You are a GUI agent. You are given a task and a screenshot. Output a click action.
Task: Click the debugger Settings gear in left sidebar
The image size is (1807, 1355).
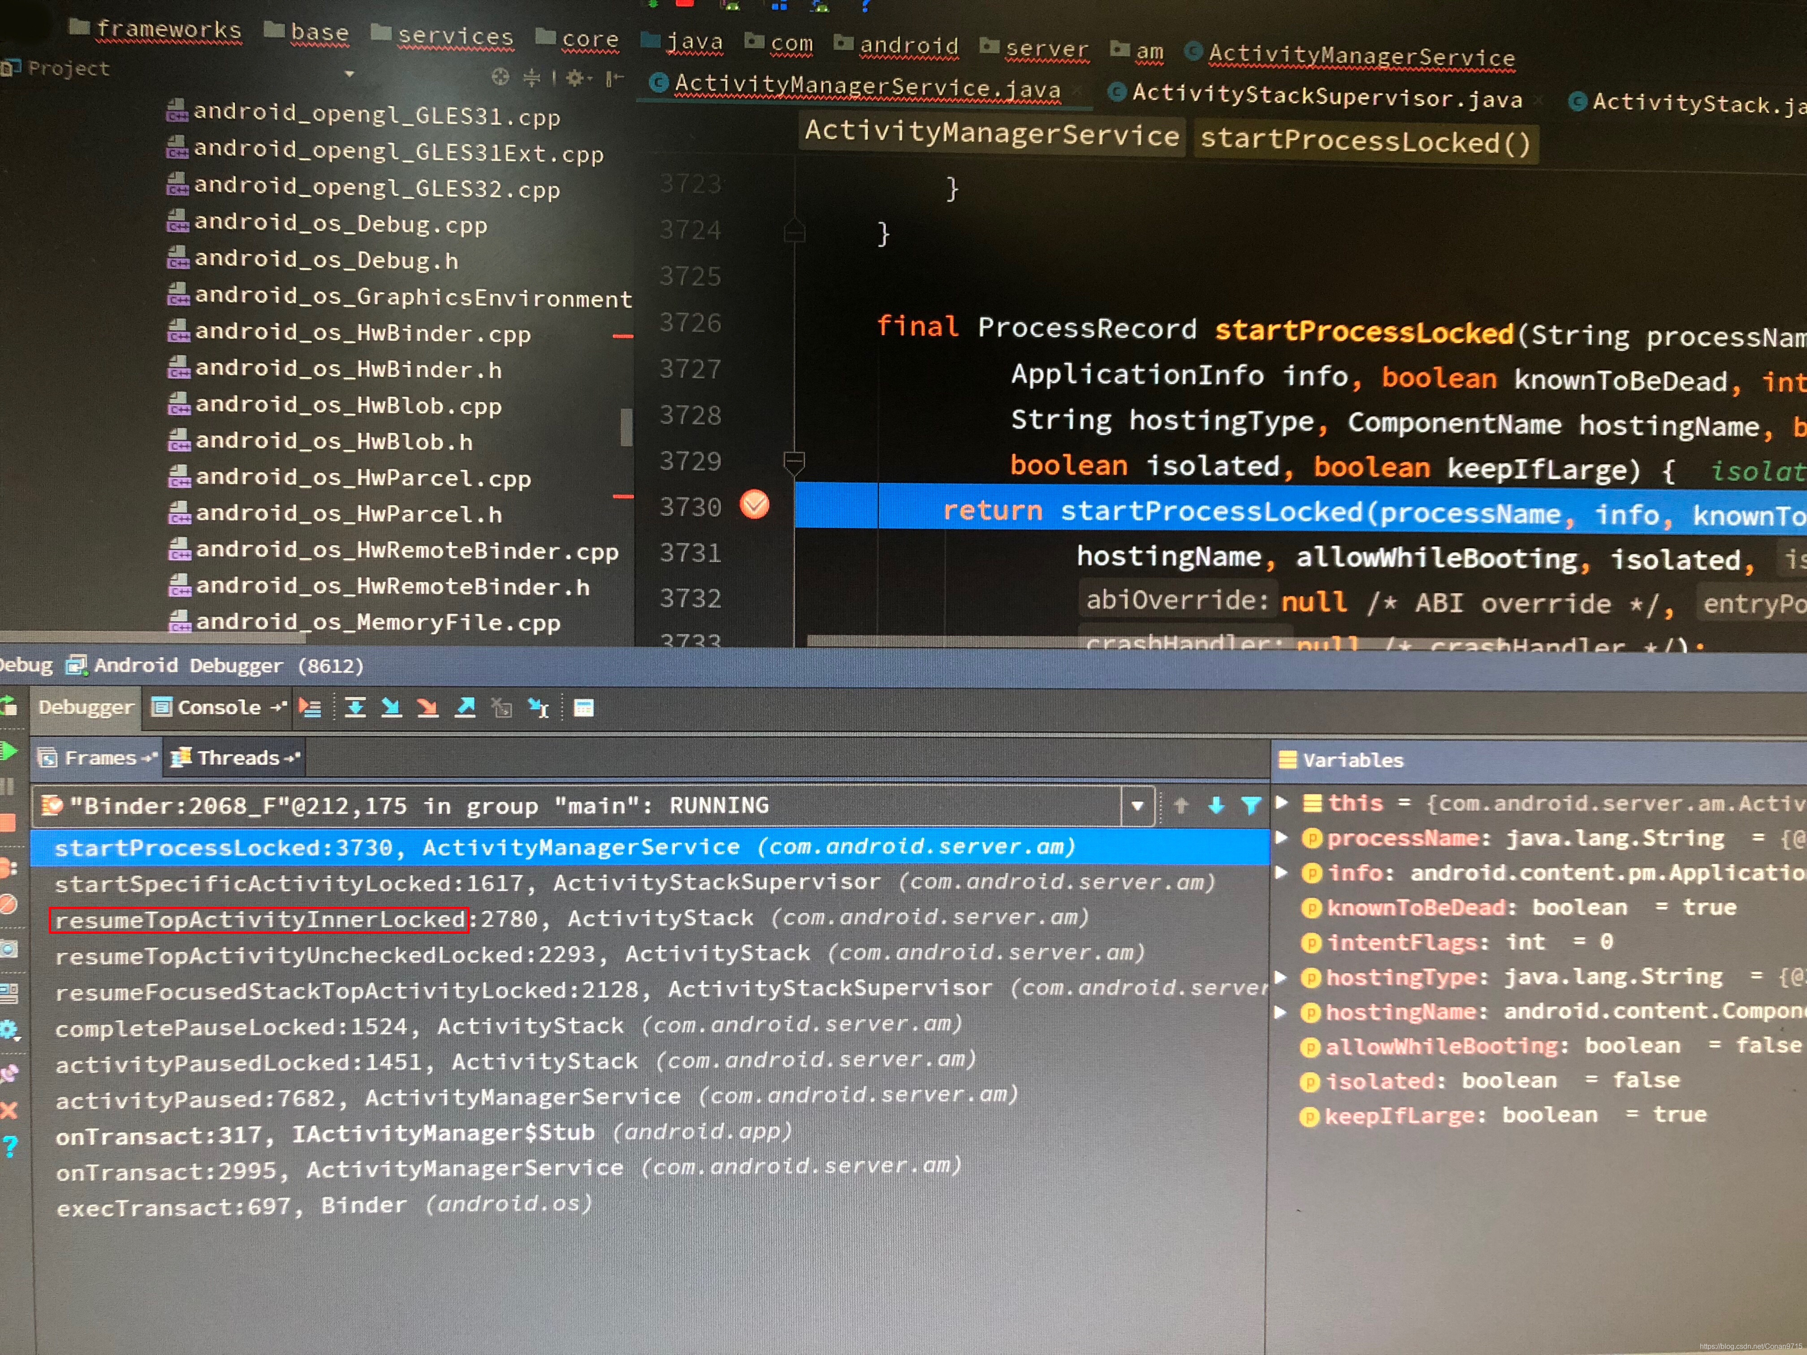click(9, 1030)
